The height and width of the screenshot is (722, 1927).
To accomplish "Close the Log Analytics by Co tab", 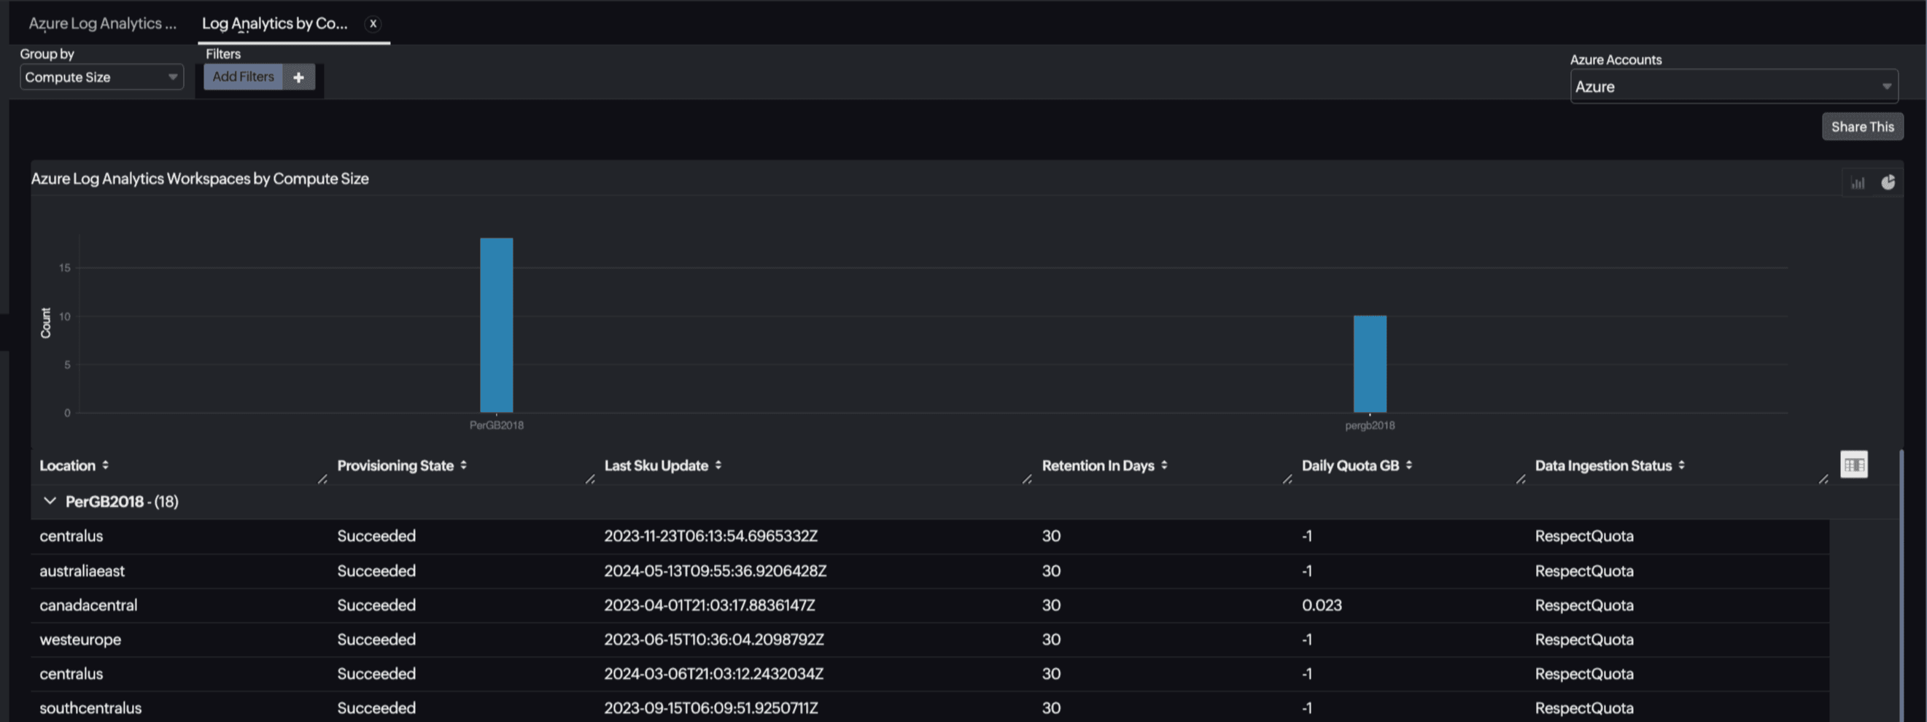I will click(373, 23).
